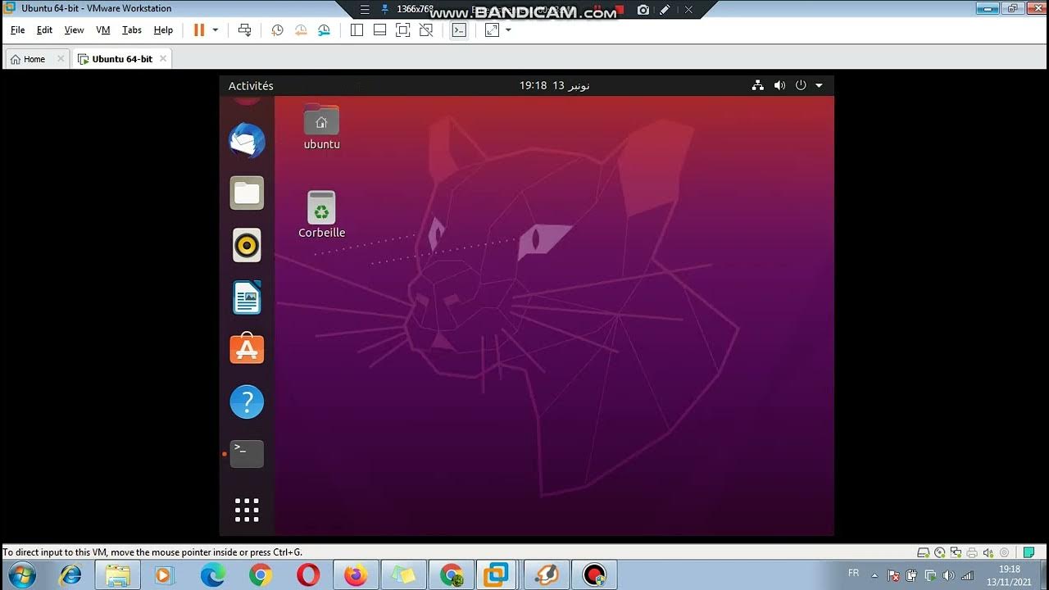The width and height of the screenshot is (1049, 590).
Task: Open the Terminal from the dock
Action: (x=247, y=454)
